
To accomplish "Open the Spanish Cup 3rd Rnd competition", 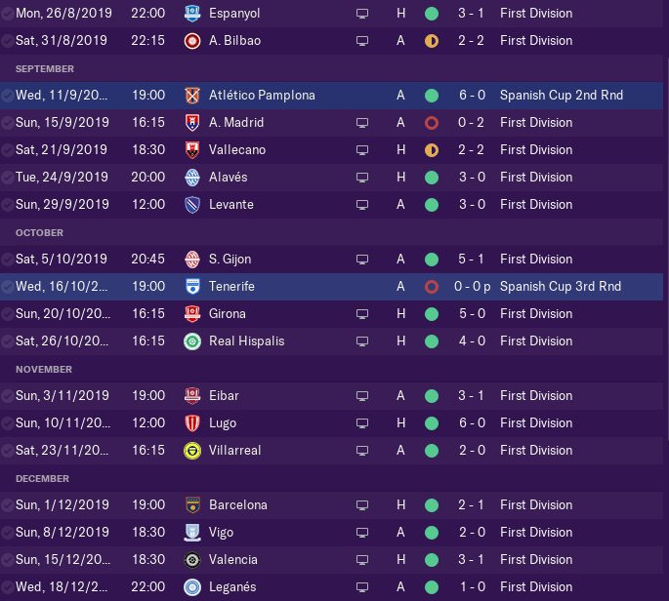I will coord(561,287).
